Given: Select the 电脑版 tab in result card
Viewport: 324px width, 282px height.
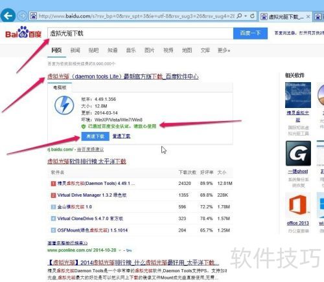Looking at the screenshot, I should (60, 87).
